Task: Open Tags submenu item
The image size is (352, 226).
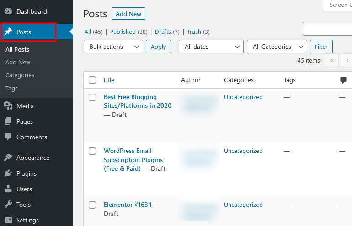Action: [11, 88]
